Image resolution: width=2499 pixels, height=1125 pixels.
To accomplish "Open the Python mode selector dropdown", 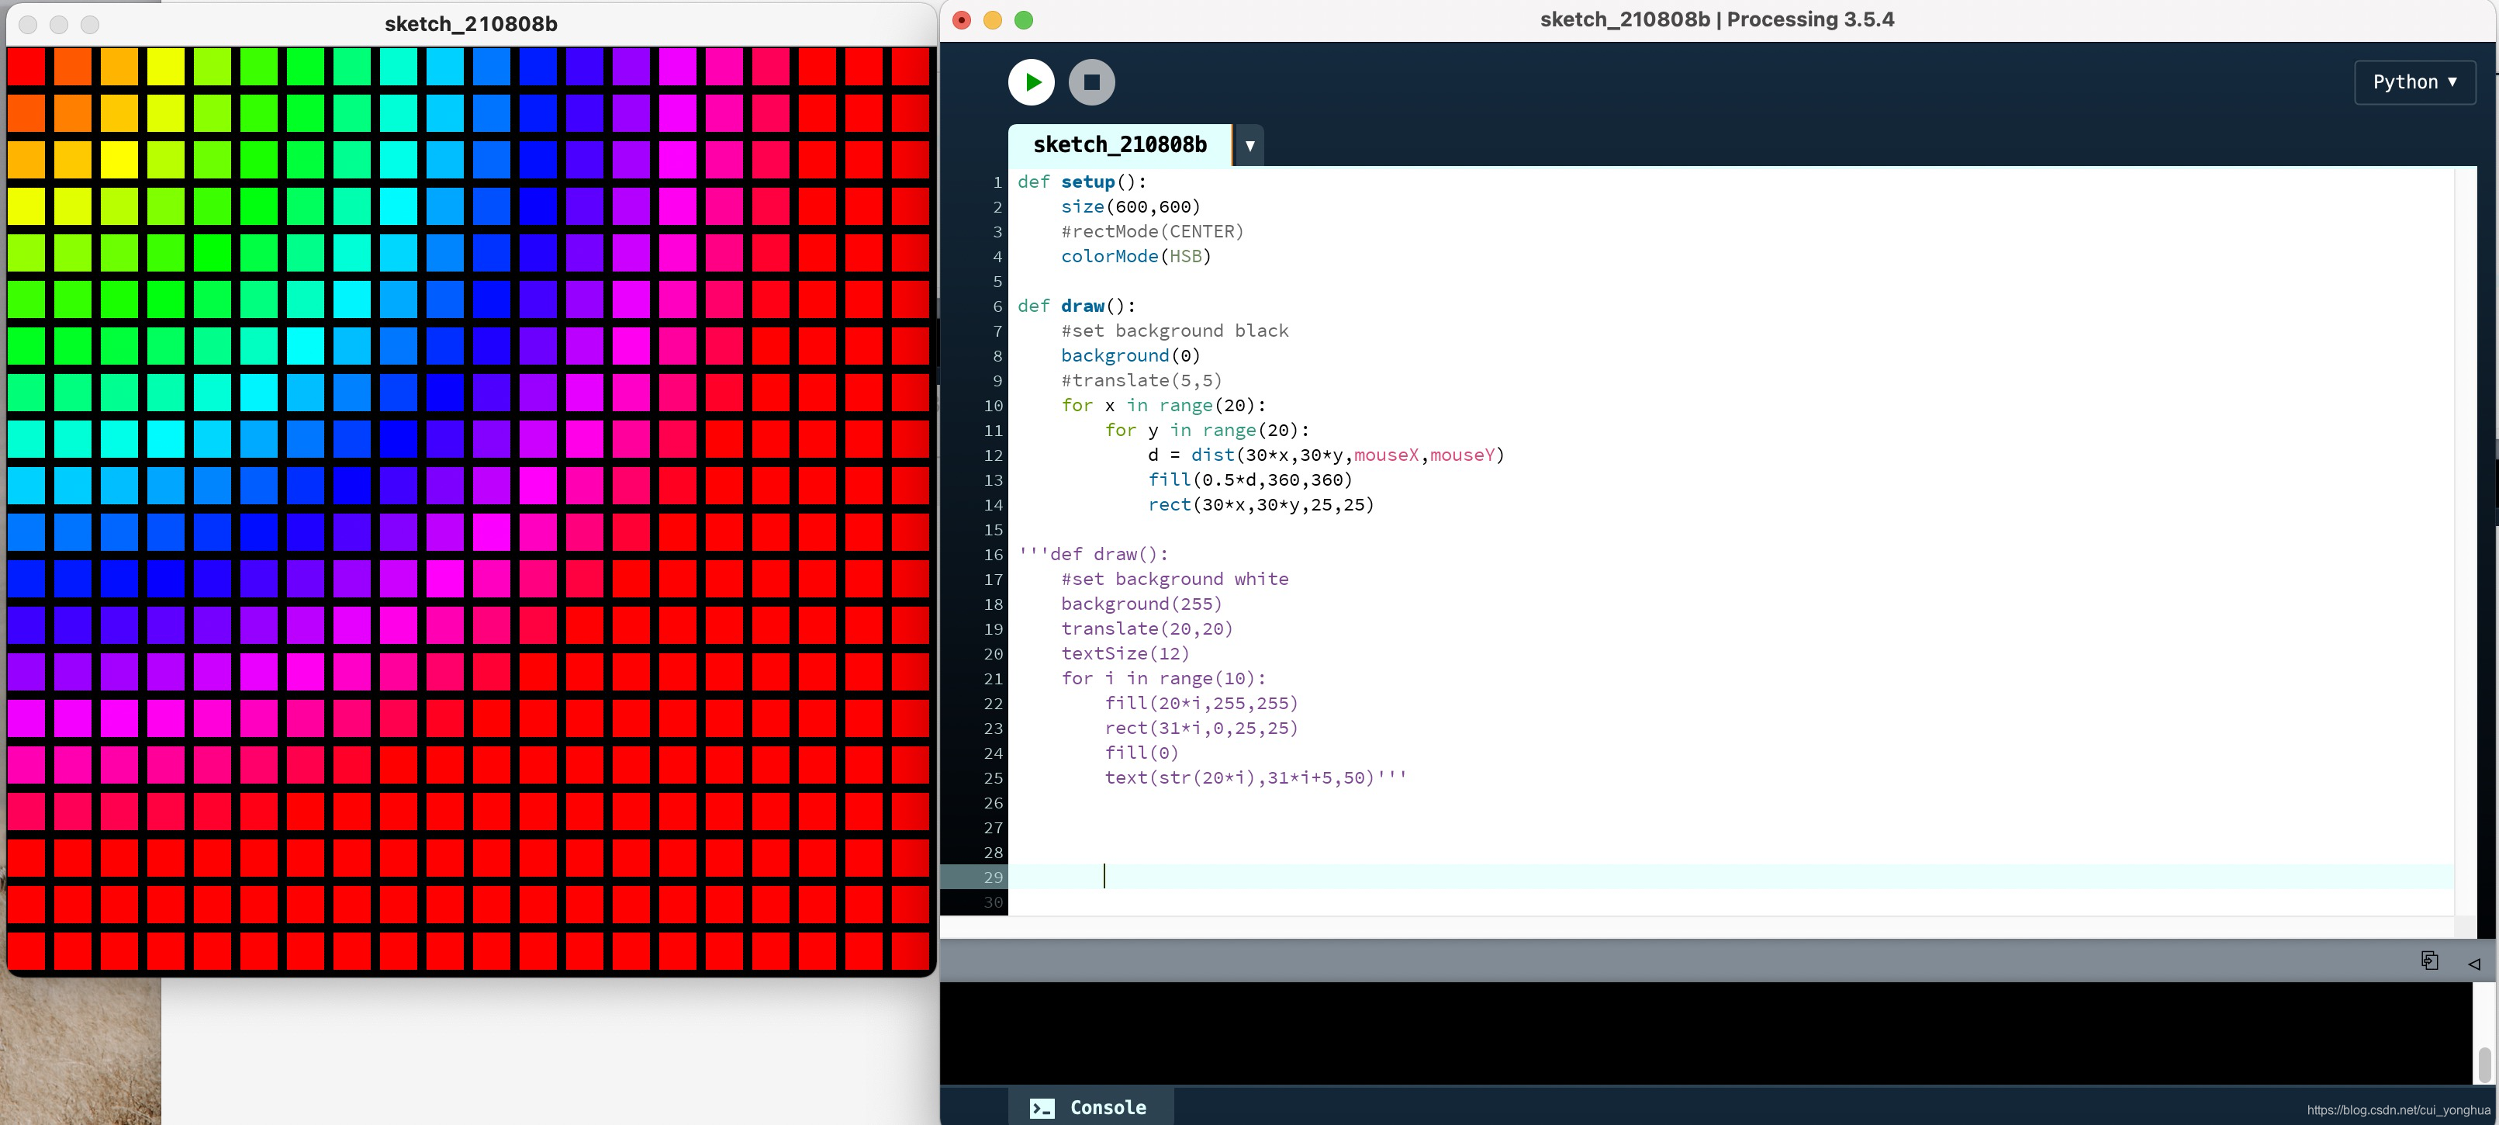I will coord(2414,81).
